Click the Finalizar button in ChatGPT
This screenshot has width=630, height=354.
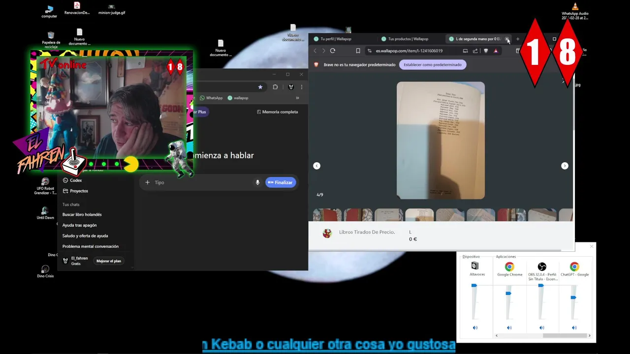(x=281, y=182)
